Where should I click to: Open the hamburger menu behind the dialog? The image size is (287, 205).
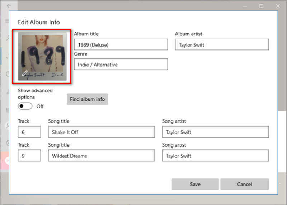7,21
